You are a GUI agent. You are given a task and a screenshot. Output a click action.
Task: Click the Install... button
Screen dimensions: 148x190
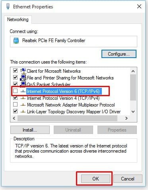click(x=30, y=130)
